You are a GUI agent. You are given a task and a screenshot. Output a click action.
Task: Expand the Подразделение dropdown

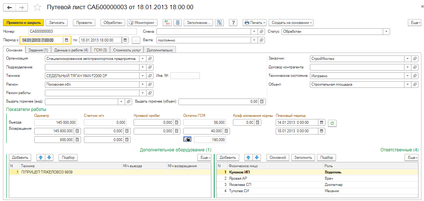pyautogui.click(x=143, y=67)
